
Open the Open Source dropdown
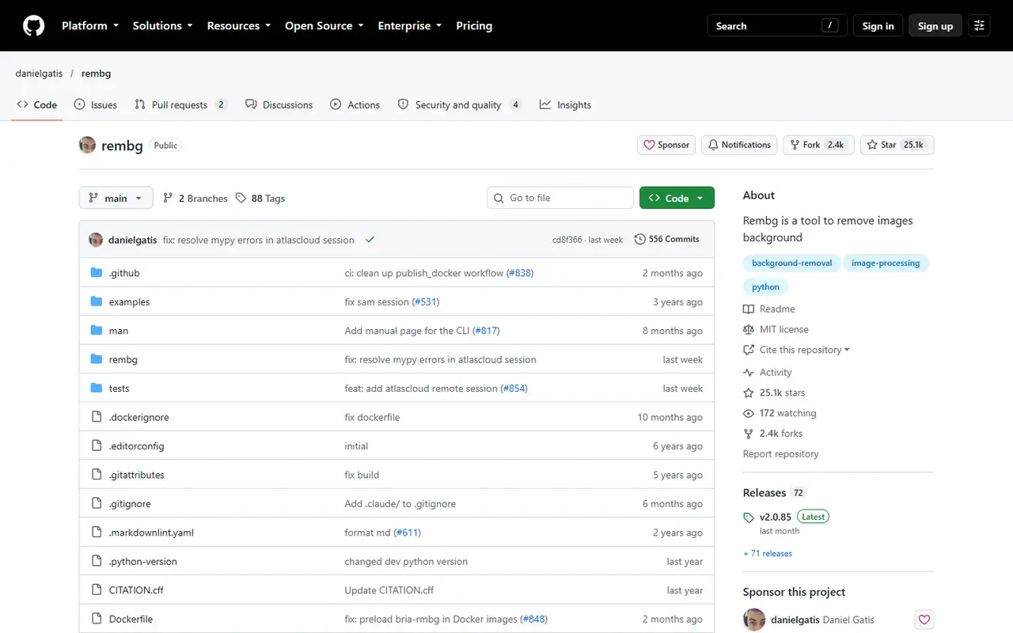pos(324,26)
